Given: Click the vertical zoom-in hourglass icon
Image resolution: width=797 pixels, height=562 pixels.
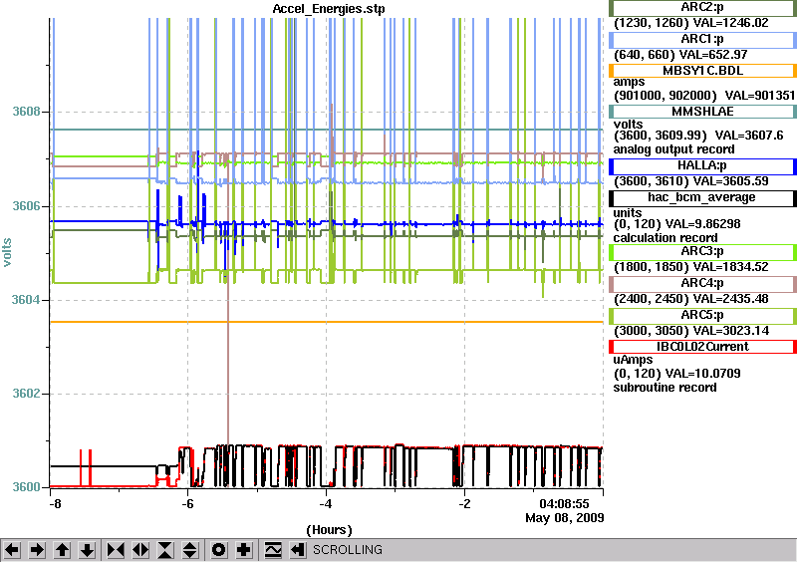Looking at the screenshot, I should [165, 550].
